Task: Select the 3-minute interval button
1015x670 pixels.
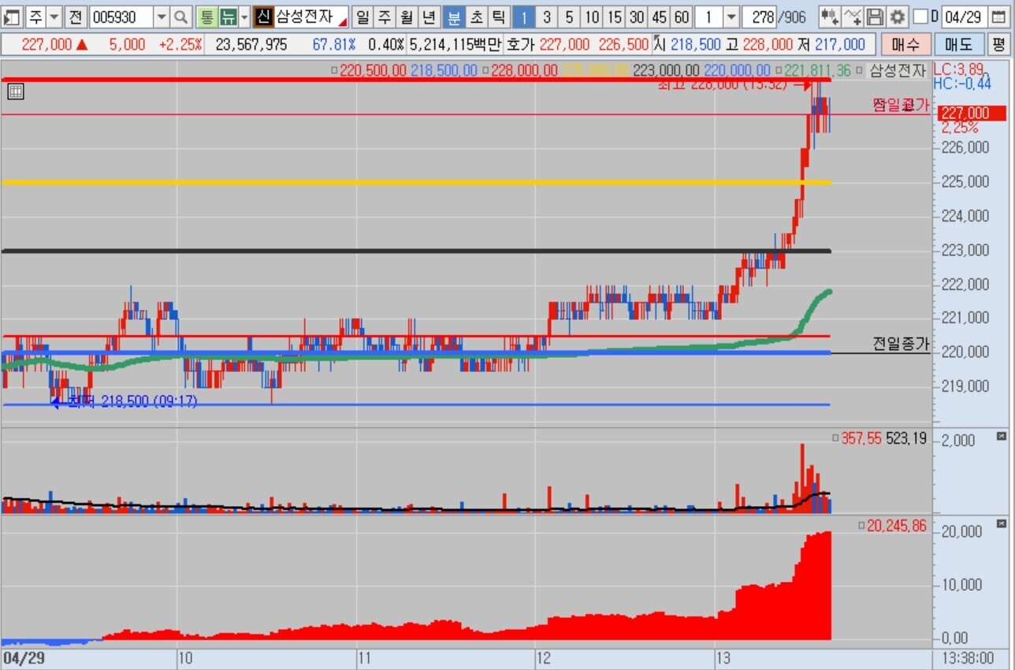Action: (x=547, y=17)
